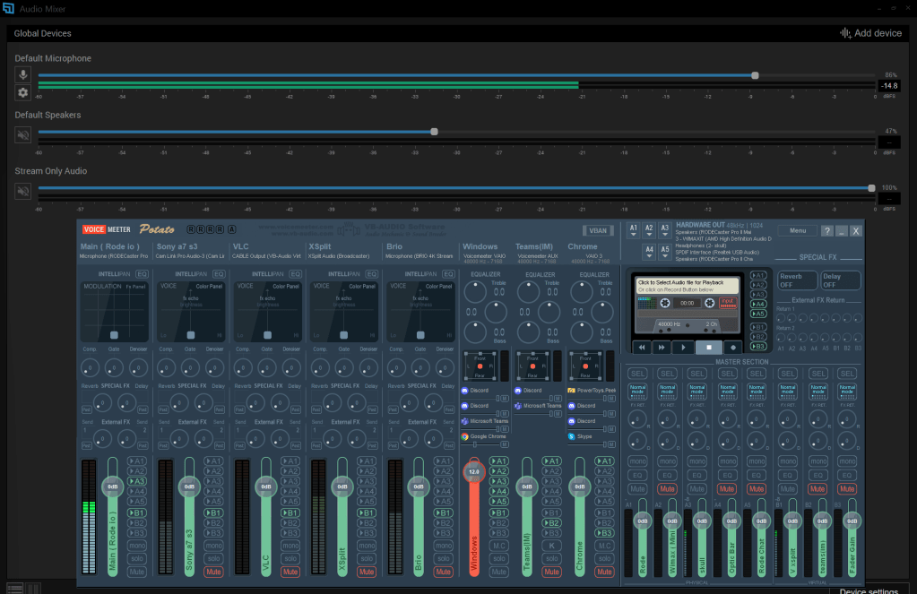This screenshot has width=917, height=594.
Task: Click the Device settings tab
Action: point(869,590)
